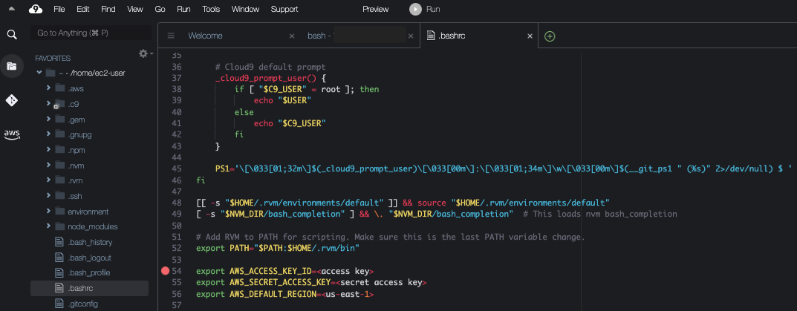Click the Run play icon

[x=415, y=9]
